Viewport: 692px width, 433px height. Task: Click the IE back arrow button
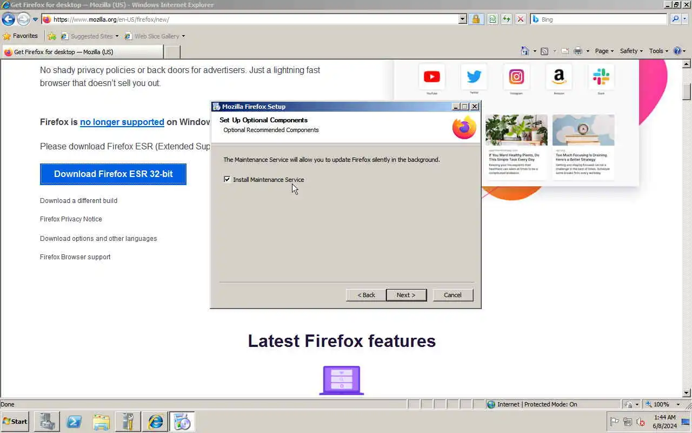[x=8, y=19]
